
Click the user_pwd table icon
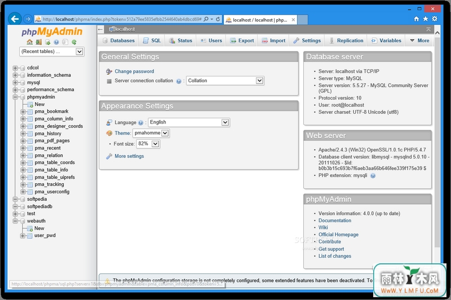click(30, 236)
